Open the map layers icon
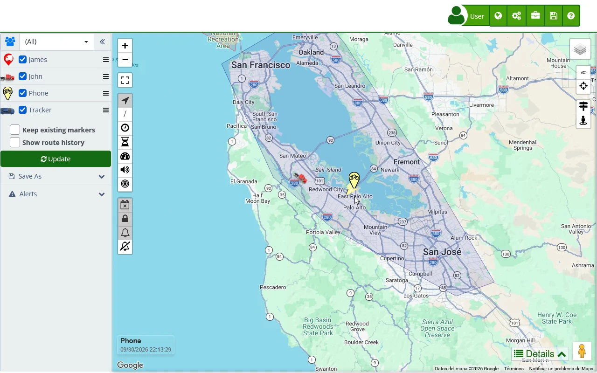Viewport: 597px width, 373px height. pyautogui.click(x=580, y=49)
